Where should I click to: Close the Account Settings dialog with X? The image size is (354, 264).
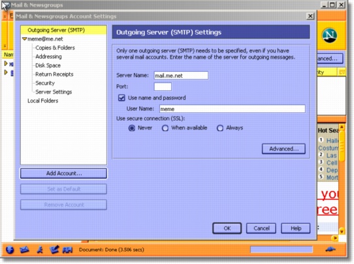point(310,16)
